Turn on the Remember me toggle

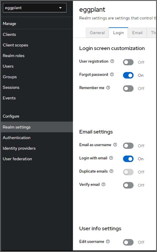[x=128, y=89]
